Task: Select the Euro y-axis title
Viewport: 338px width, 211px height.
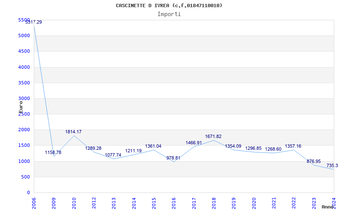Action: point(21,107)
